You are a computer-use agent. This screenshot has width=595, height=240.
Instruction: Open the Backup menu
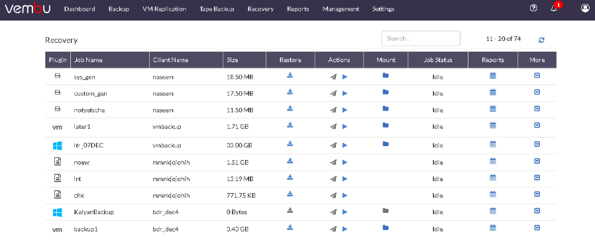tap(119, 9)
